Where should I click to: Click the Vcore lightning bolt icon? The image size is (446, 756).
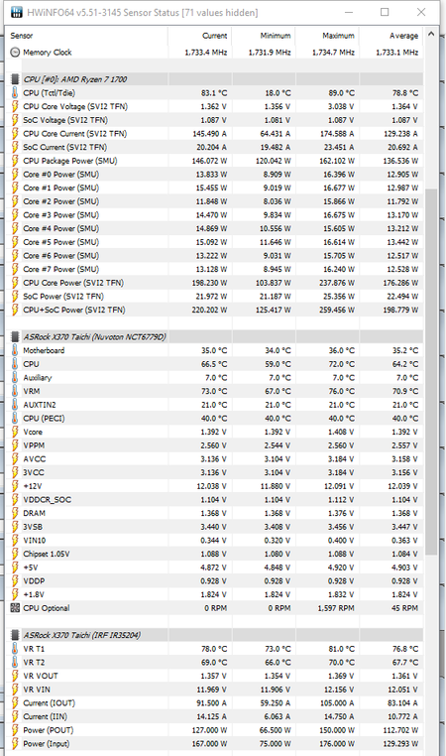pyautogui.click(x=16, y=432)
